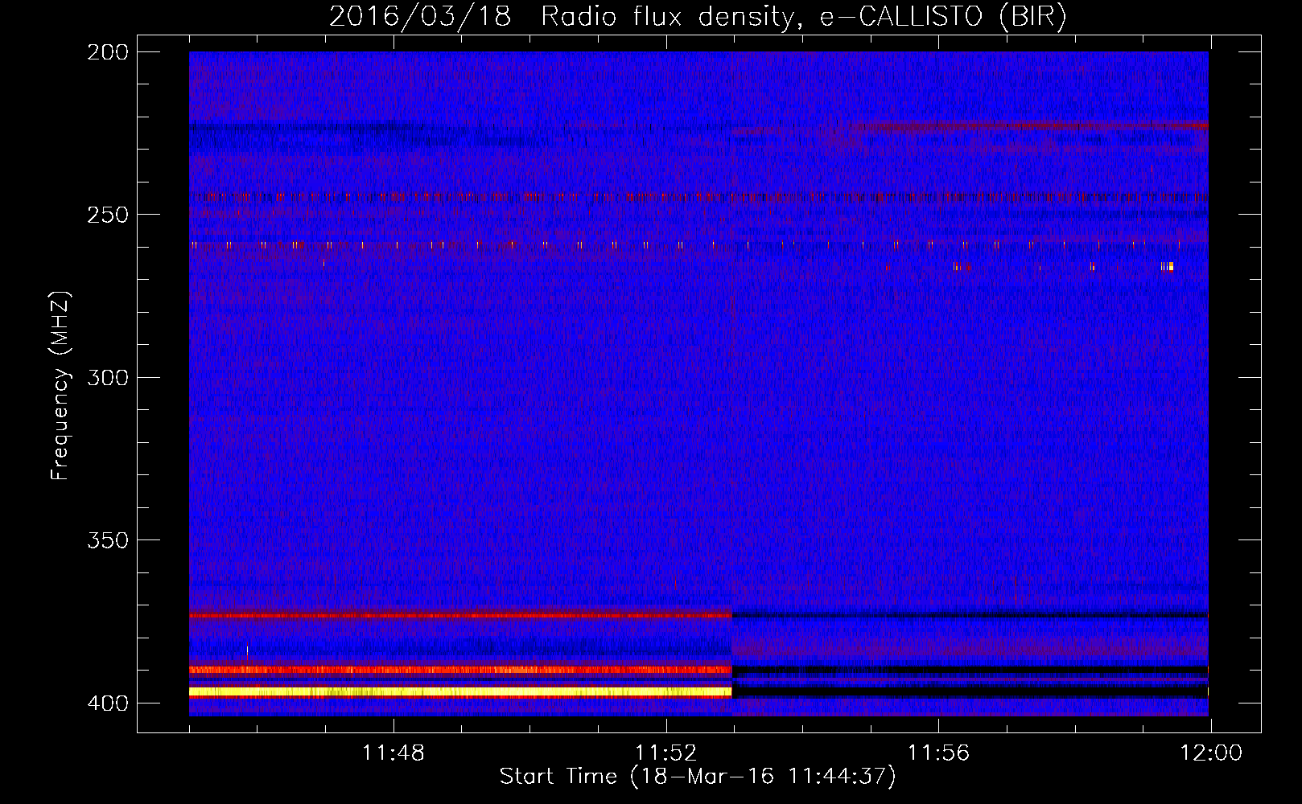This screenshot has width=1302, height=804.
Task: Click the 'Frequency (MHZ)' axis label
Action: point(60,385)
